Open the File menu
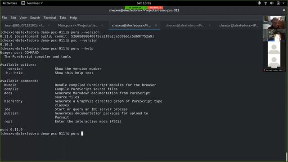 coord(4,18)
